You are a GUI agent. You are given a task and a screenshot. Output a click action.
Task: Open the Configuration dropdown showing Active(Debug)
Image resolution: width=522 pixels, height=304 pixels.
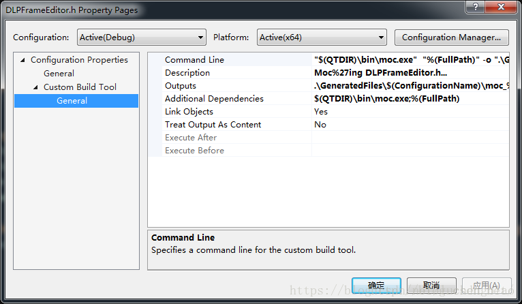click(x=142, y=37)
